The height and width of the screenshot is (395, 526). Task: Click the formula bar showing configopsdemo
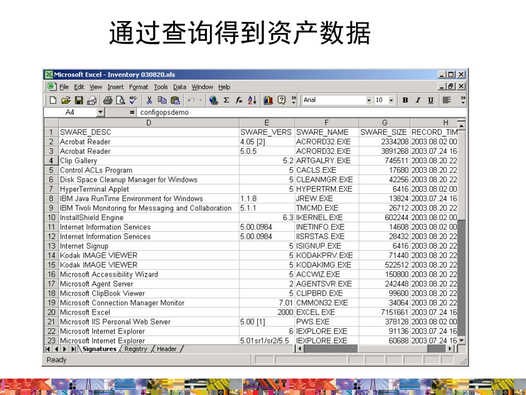click(301, 112)
